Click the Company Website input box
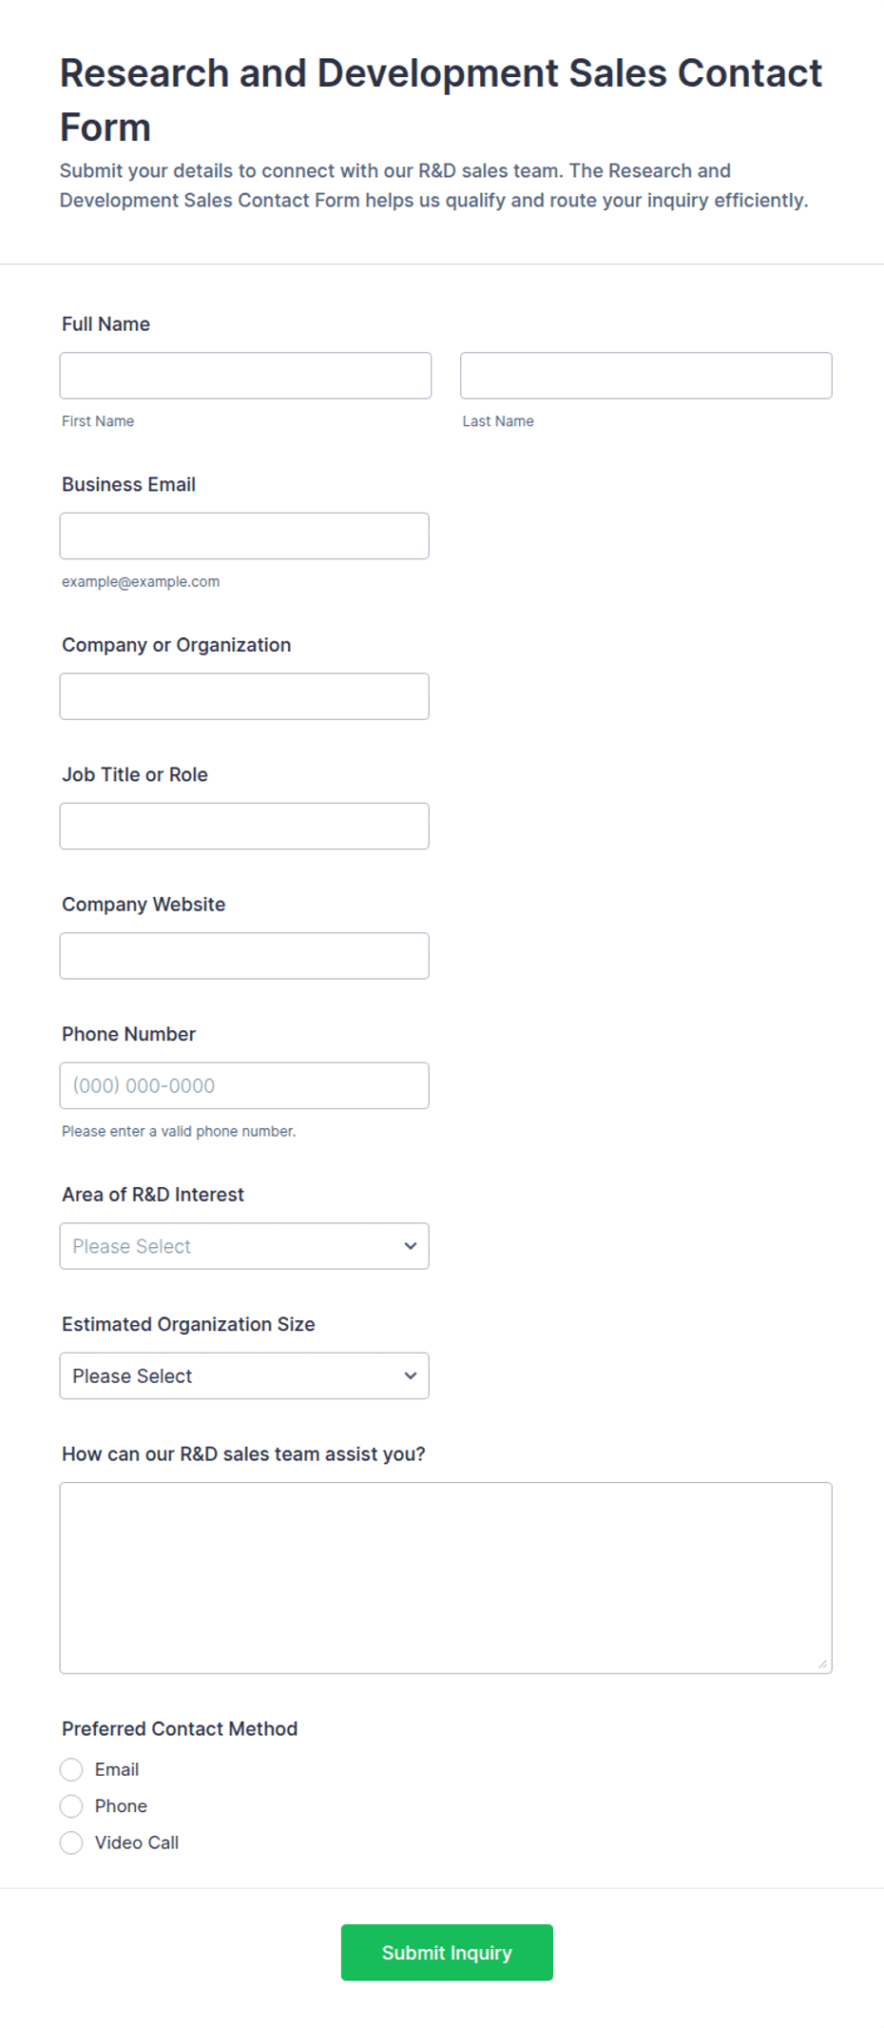Viewport: 884px width, 2028px height. point(244,956)
